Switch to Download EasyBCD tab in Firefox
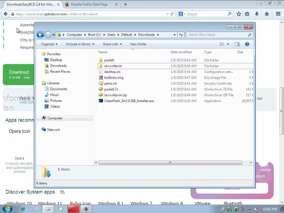 point(31,4)
